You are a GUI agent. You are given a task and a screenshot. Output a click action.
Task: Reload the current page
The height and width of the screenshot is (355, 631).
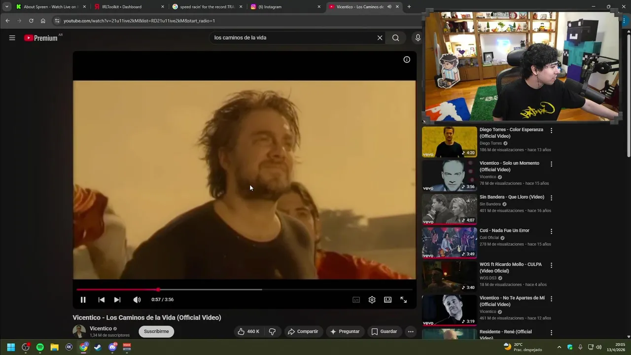[x=31, y=21]
